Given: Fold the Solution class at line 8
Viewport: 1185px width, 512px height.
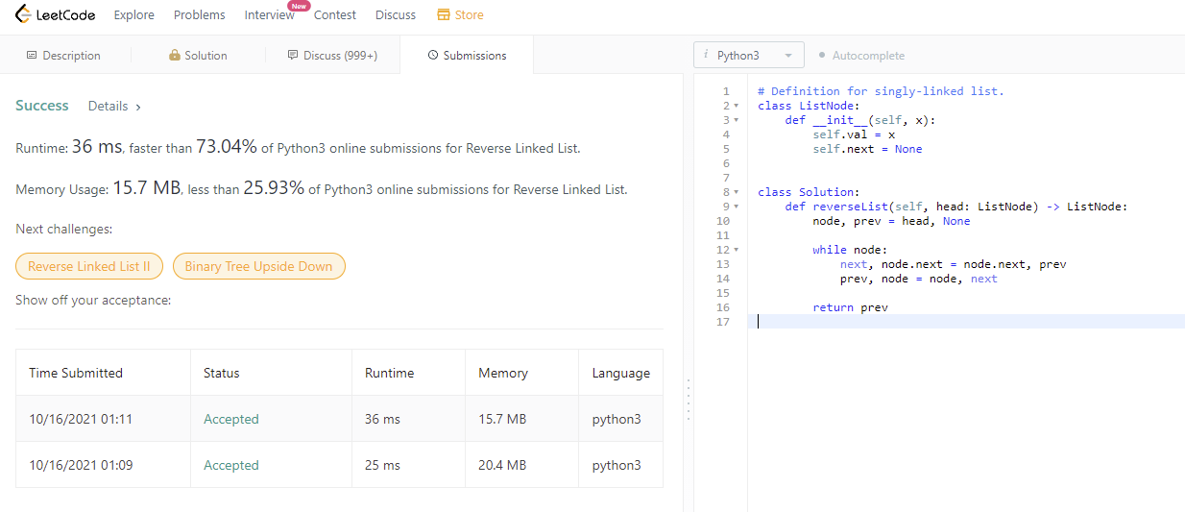Looking at the screenshot, I should (736, 192).
